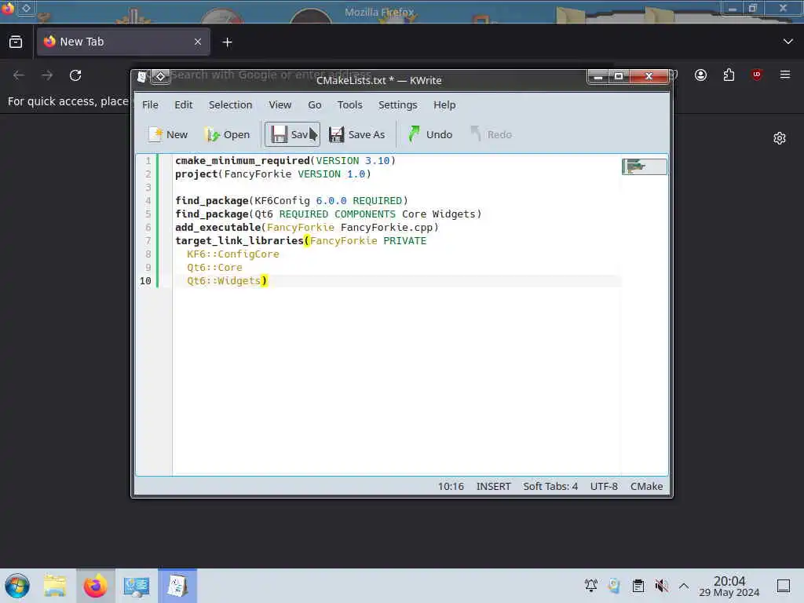Close the New Tab in Firefox
This screenshot has height=603, width=804.
click(198, 42)
